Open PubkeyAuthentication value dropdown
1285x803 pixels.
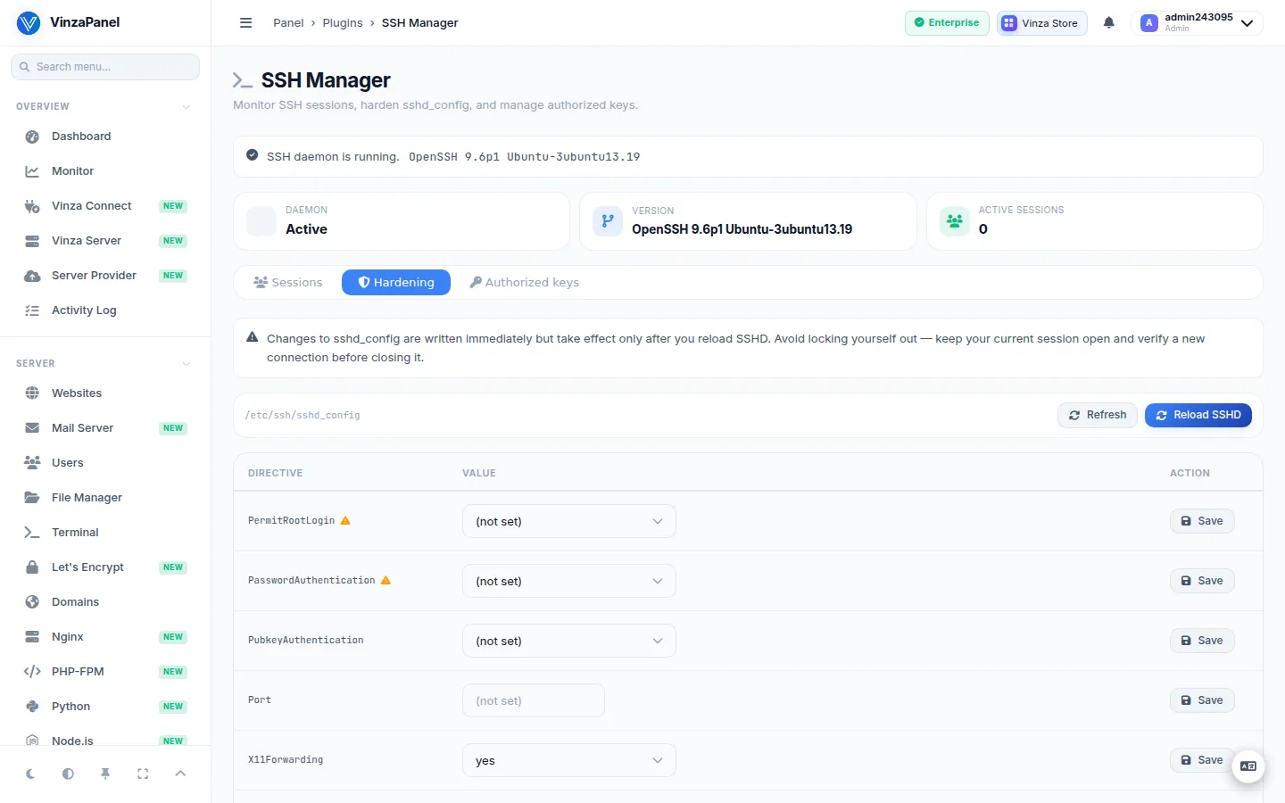[569, 641]
